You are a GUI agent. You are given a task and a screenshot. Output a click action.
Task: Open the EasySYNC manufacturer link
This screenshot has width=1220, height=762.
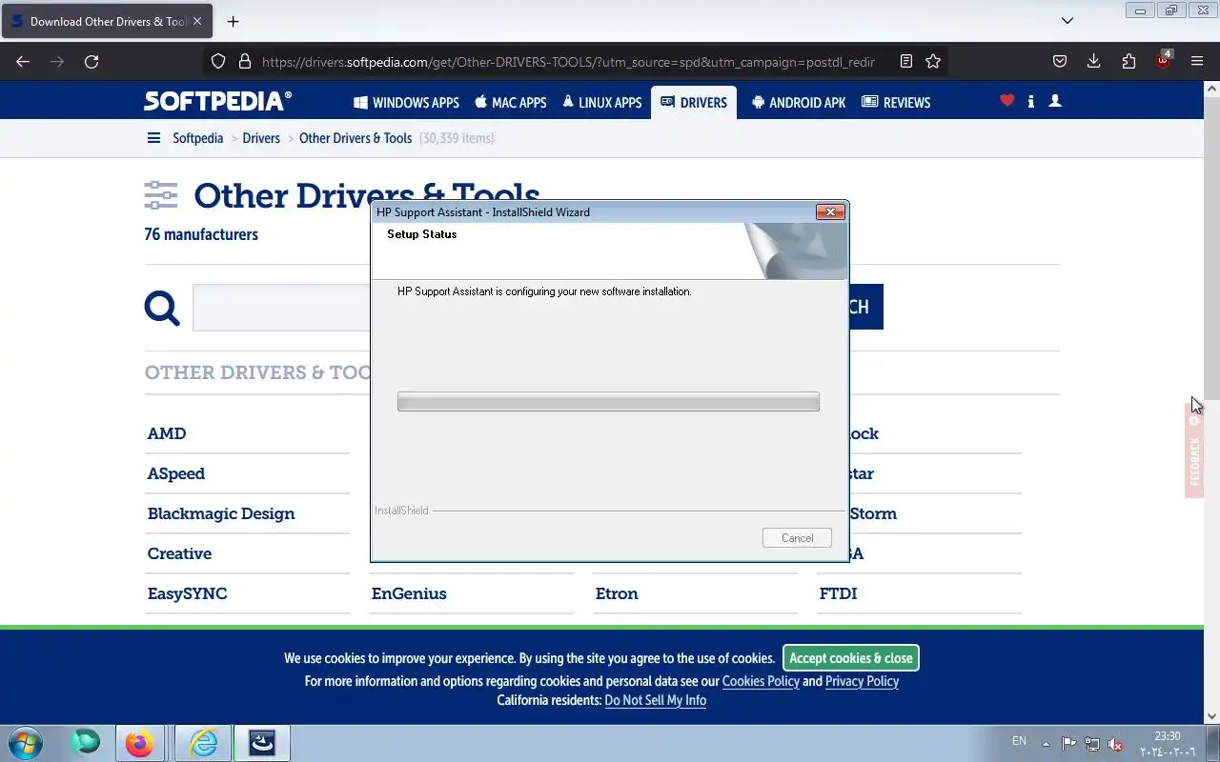tap(187, 593)
